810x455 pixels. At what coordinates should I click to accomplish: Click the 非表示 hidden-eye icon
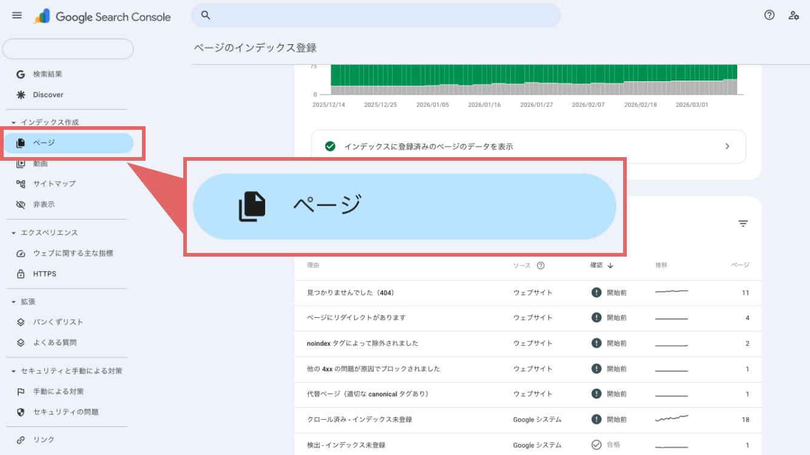pos(22,204)
